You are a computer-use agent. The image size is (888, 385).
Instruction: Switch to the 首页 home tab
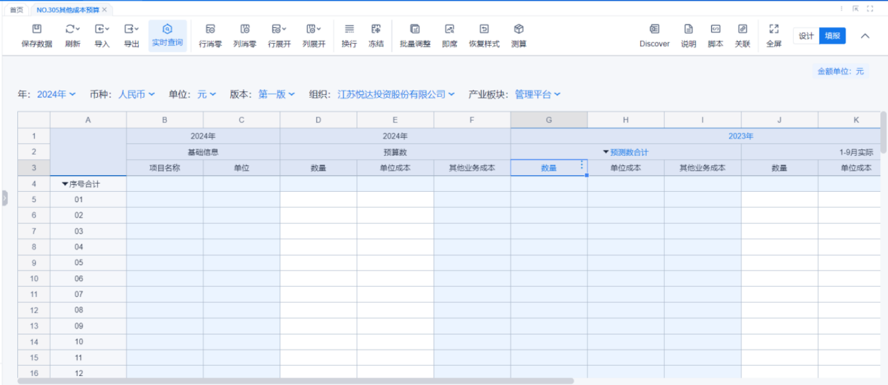tap(16, 10)
